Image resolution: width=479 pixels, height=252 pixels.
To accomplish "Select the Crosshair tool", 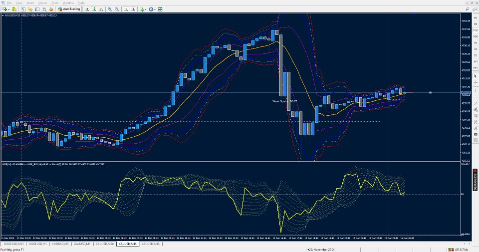I will tap(476, 82).
